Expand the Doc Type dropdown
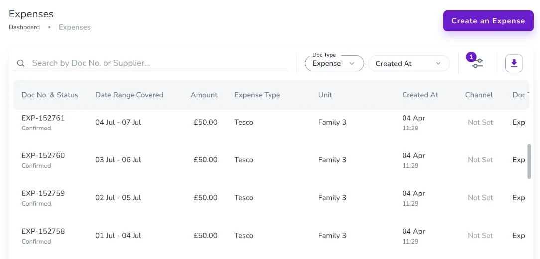Screen dimensions: 540x259 click(x=334, y=63)
